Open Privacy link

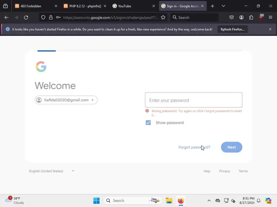(x=224, y=171)
